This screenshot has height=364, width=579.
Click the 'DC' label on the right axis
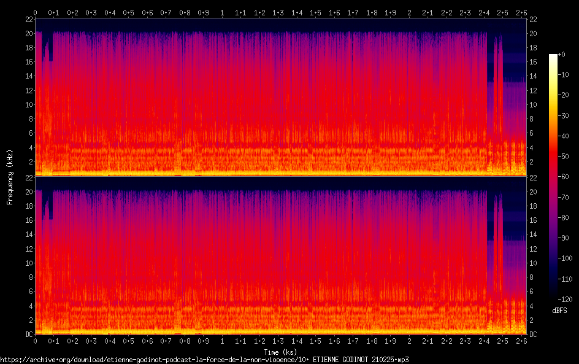[533, 335]
